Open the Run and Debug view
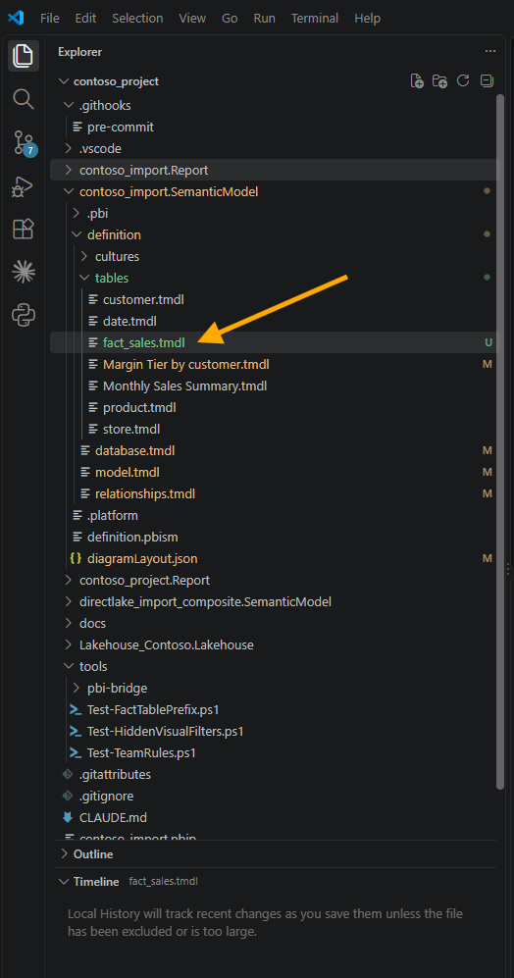 click(24, 185)
